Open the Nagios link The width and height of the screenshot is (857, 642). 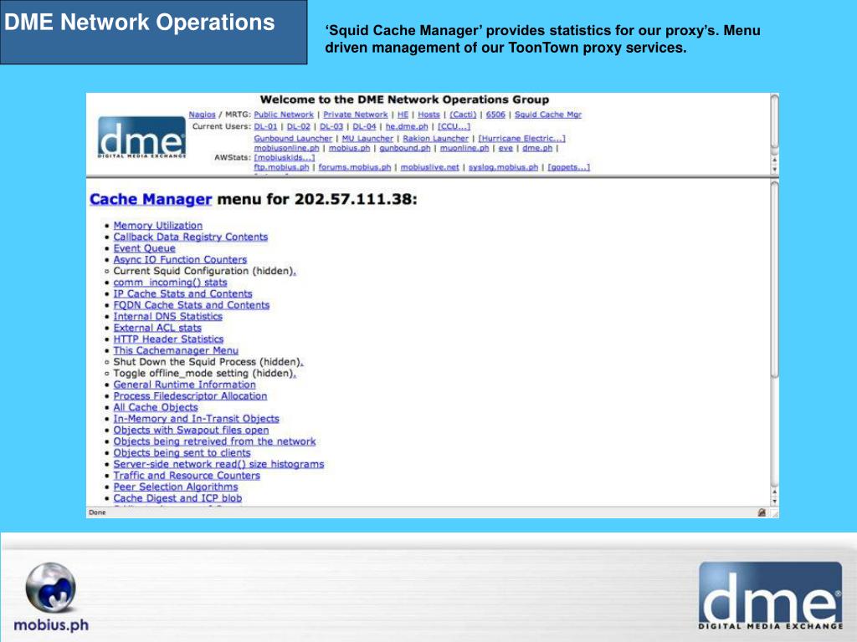(203, 115)
